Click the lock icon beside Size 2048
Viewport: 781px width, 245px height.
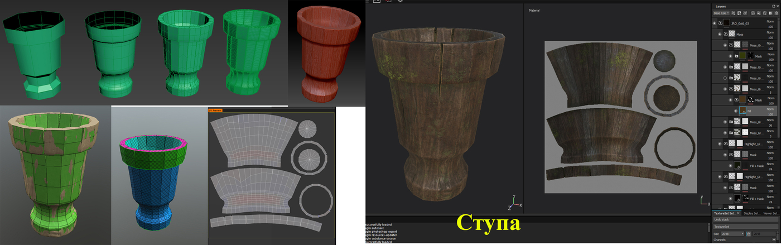[748, 234]
